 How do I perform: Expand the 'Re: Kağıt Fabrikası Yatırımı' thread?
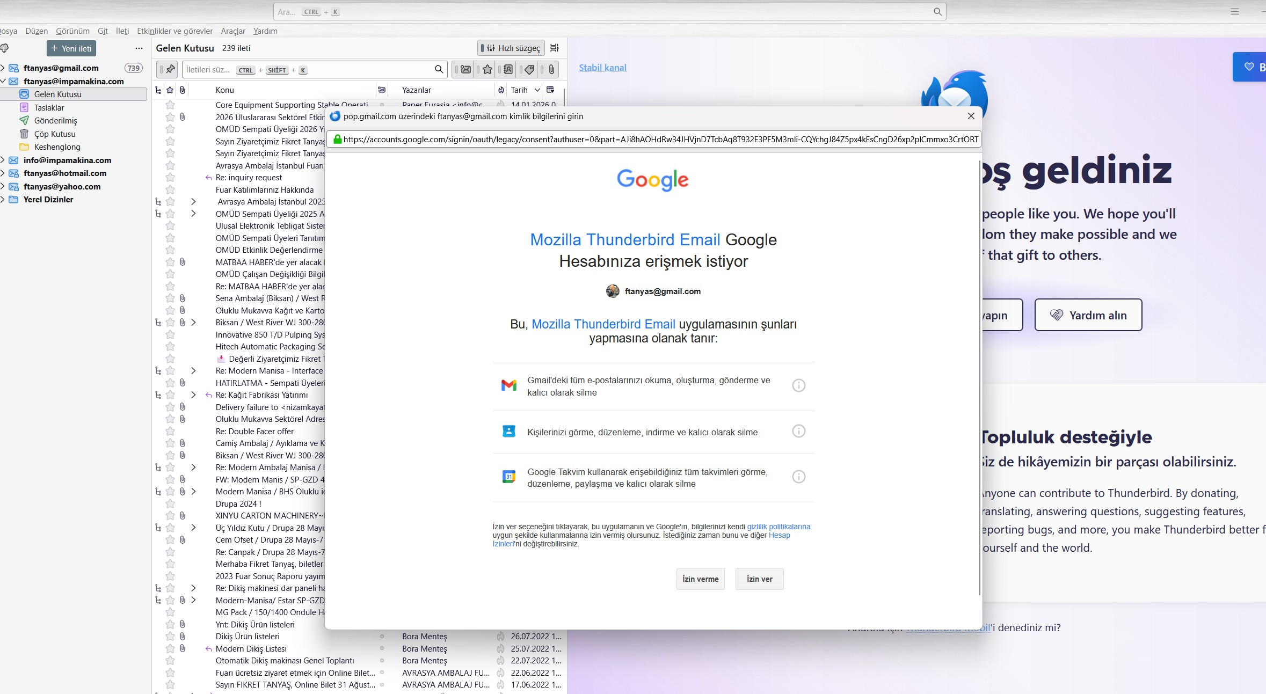pyautogui.click(x=193, y=395)
